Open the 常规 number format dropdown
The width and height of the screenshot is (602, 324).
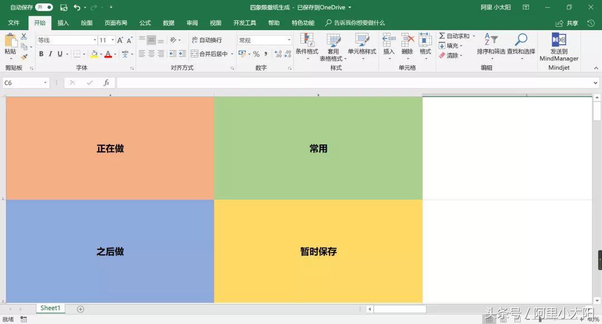[263, 40]
